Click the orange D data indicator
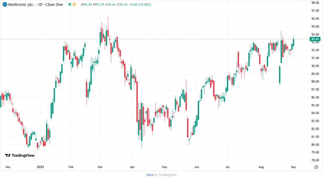 [x=74, y=5]
